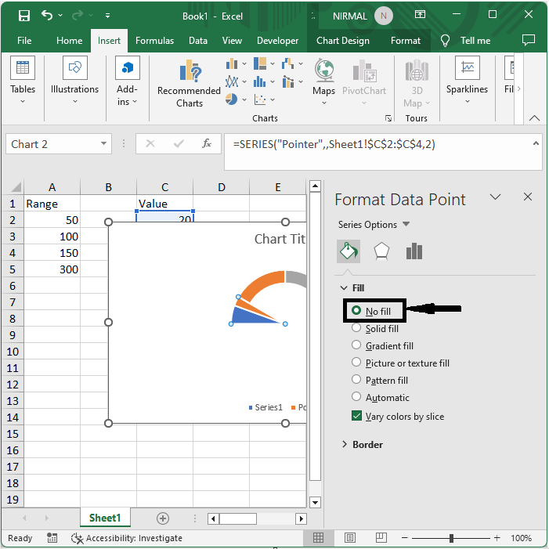
Task: Switch to the Format tab
Action: pos(406,41)
